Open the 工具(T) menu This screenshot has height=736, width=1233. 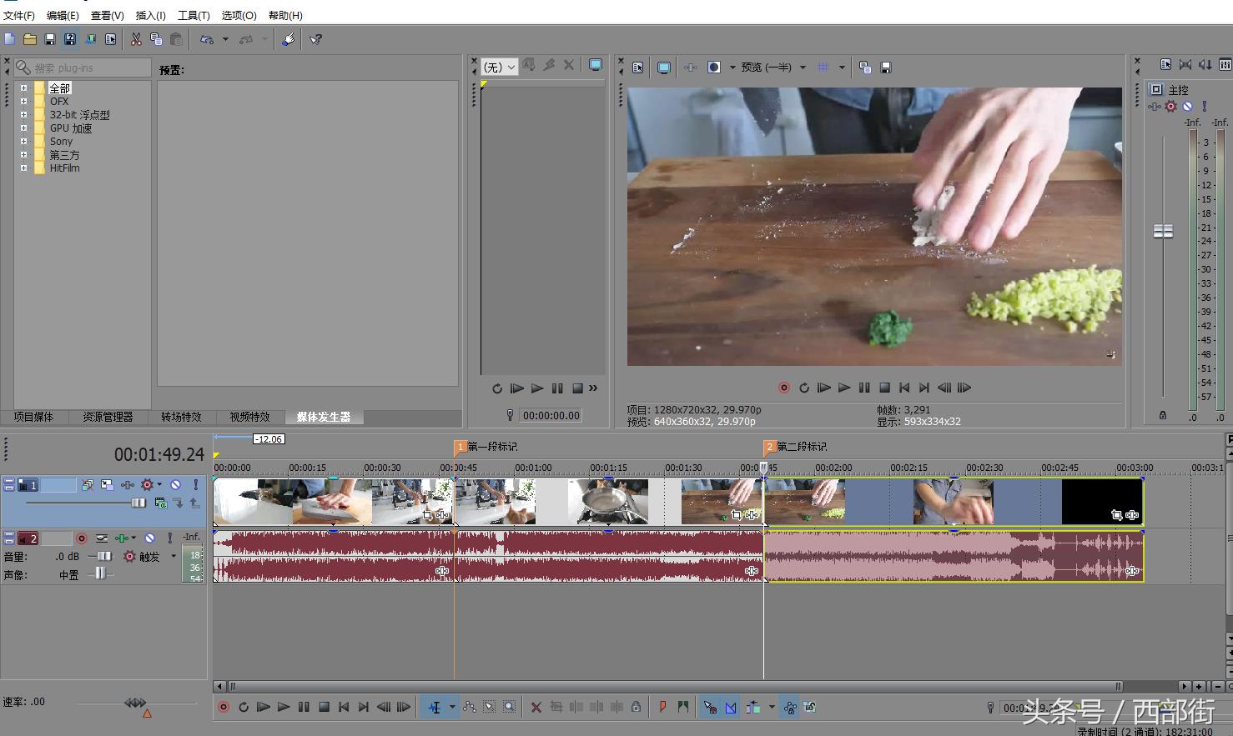(x=193, y=15)
